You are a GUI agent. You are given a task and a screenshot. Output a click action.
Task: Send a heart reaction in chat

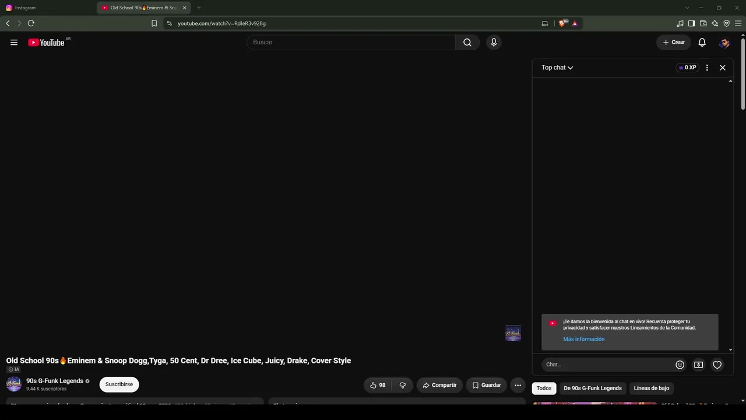click(717, 365)
